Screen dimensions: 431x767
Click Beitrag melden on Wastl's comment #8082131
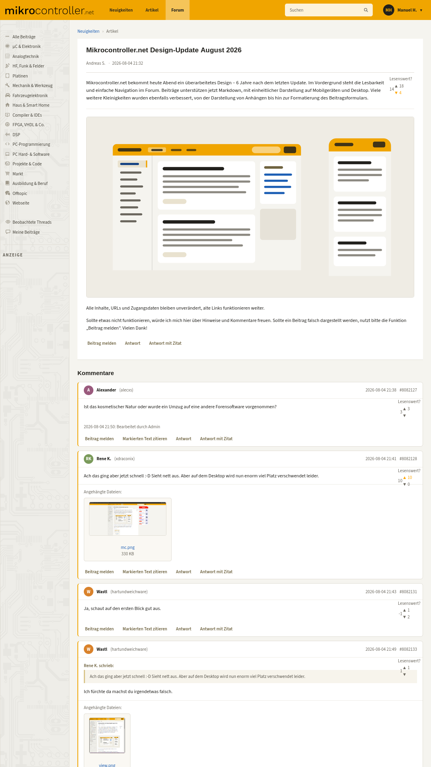point(99,629)
